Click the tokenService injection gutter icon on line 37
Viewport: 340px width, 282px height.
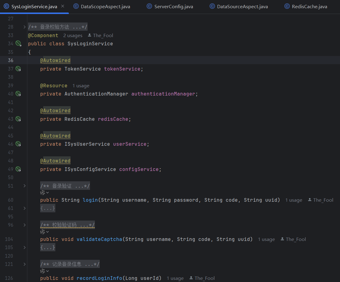point(19,69)
